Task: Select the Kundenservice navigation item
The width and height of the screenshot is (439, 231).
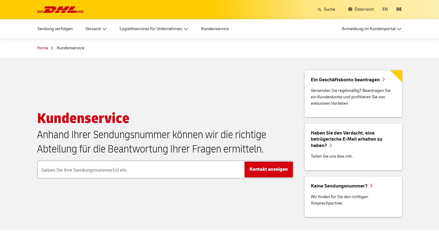Action: (x=215, y=29)
